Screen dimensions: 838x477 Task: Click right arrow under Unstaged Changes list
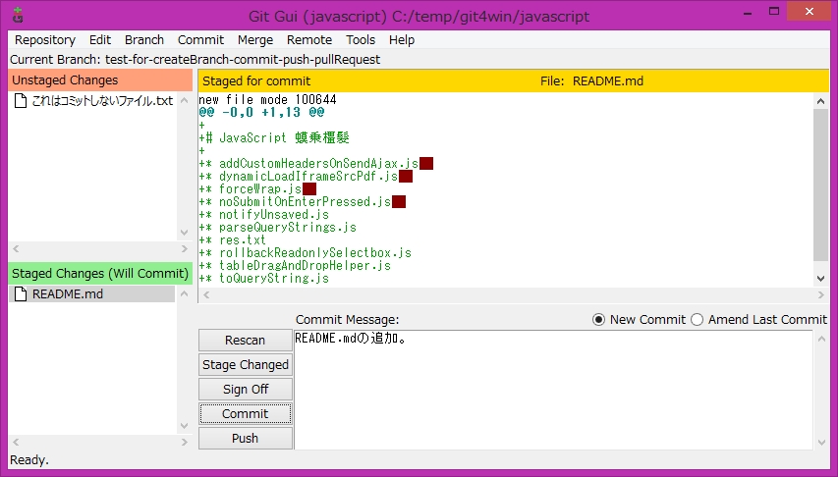185,248
